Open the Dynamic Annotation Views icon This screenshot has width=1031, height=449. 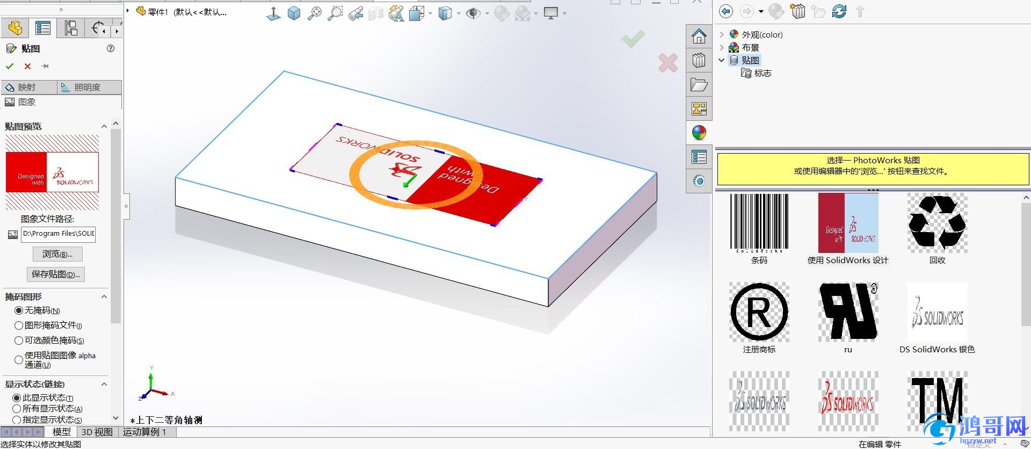pyautogui.click(x=396, y=13)
